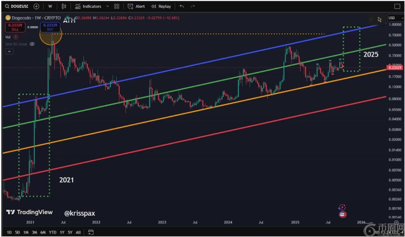Click the red SELL price button
This screenshot has width=405, height=237.
tap(15, 27)
